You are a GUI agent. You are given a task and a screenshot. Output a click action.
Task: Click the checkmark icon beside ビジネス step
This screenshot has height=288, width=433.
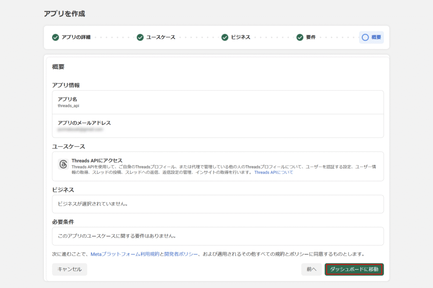pyautogui.click(x=225, y=37)
